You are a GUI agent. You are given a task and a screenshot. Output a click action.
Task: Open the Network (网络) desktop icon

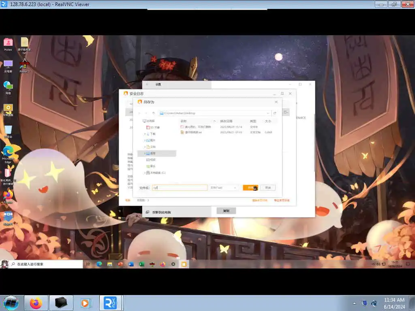point(8,88)
